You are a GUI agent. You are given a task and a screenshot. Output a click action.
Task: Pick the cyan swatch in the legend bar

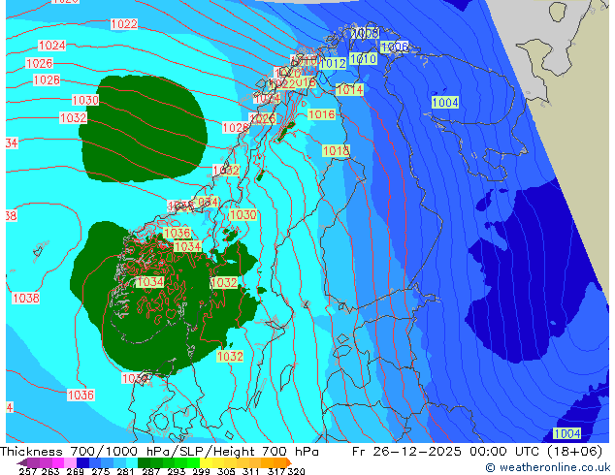click(131, 462)
